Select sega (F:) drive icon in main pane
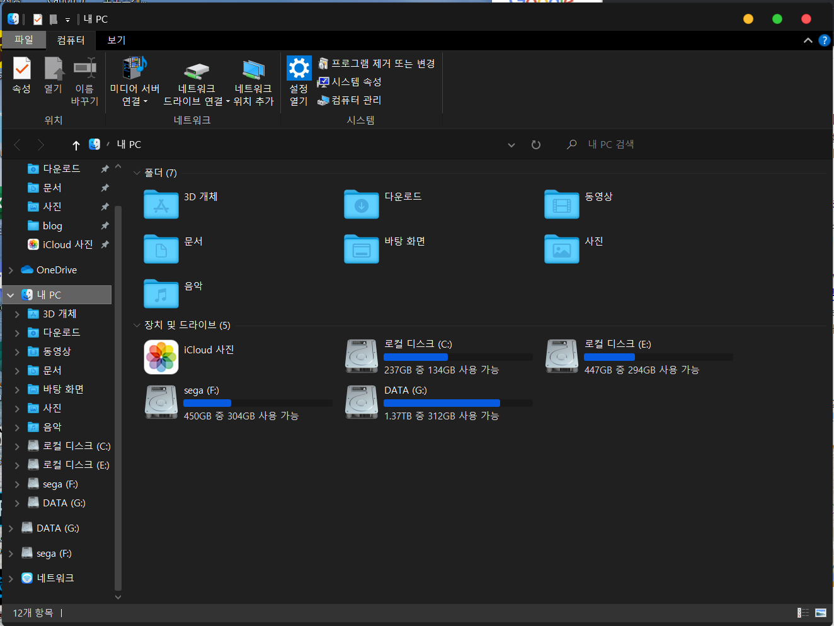834x626 pixels. click(x=161, y=402)
